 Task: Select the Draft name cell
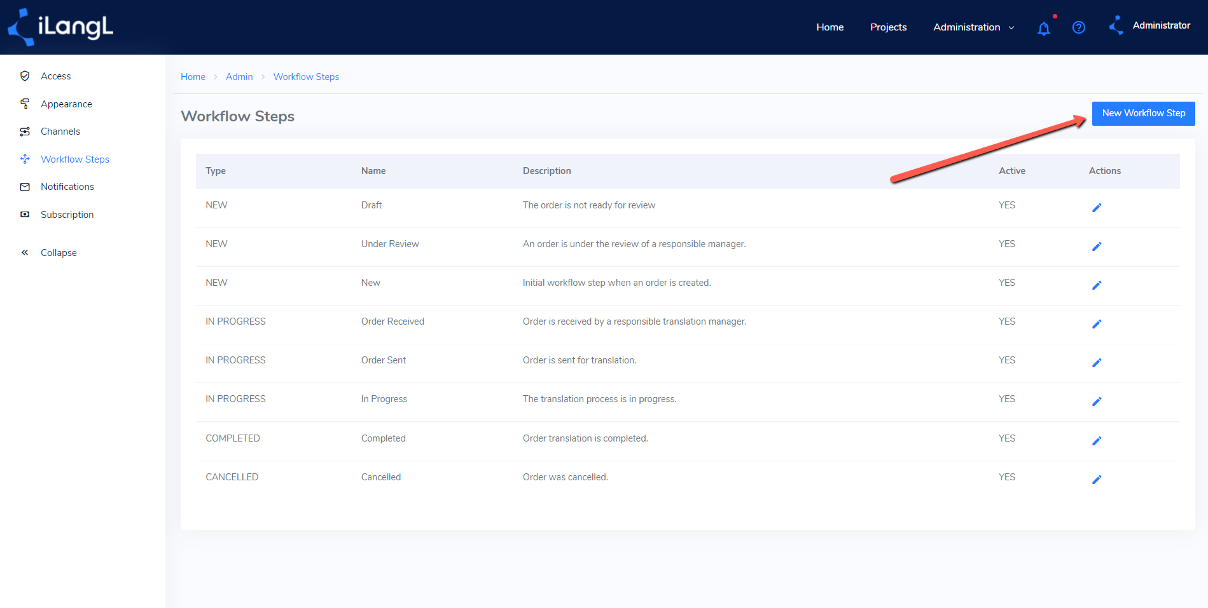371,205
